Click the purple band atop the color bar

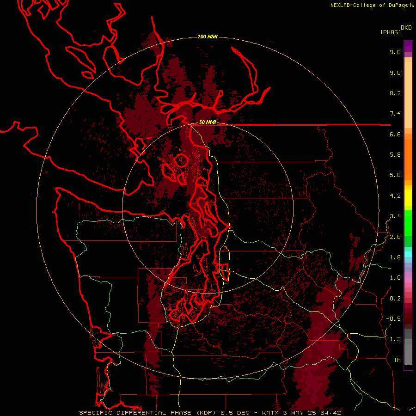click(408, 46)
